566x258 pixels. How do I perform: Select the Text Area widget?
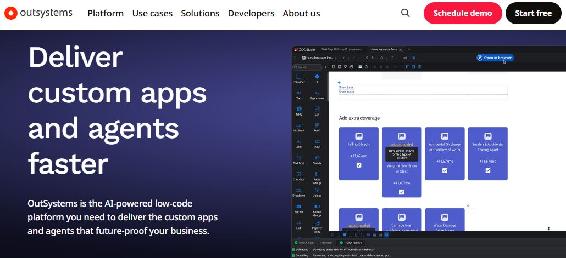click(x=298, y=160)
